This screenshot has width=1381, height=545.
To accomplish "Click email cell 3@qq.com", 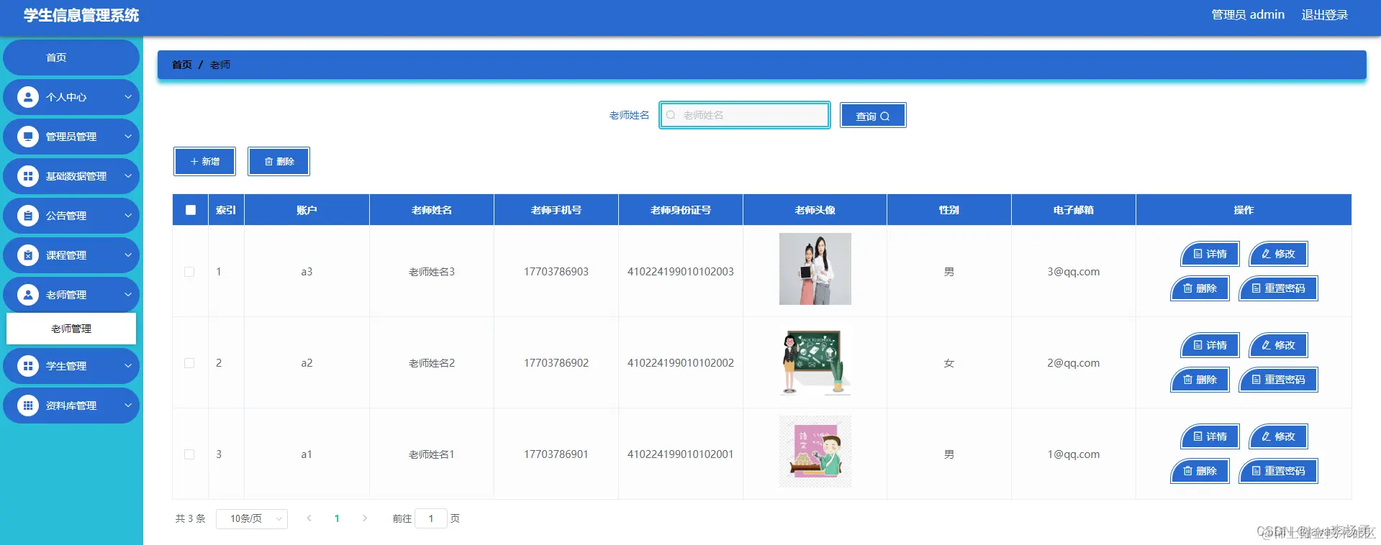I will (x=1074, y=272).
